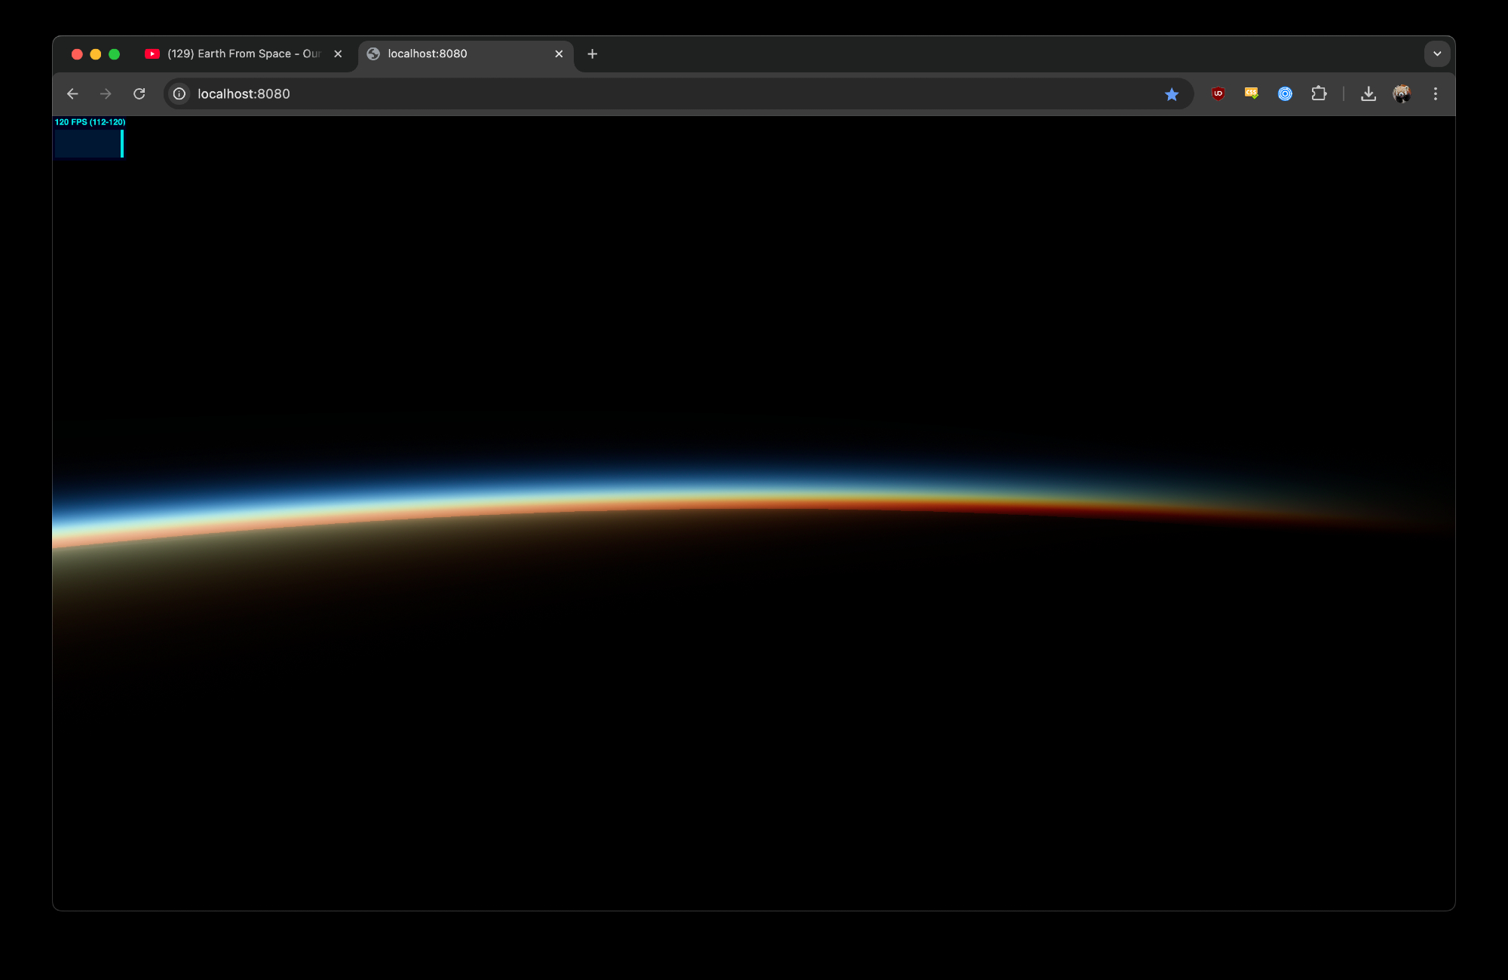
Task: Select the localhost:8080 tab
Action: (x=452, y=54)
